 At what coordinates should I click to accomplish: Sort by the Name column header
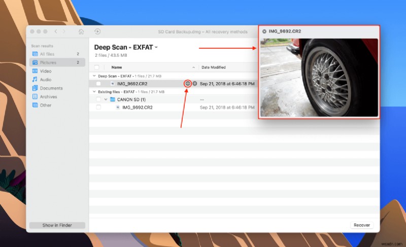[117, 67]
